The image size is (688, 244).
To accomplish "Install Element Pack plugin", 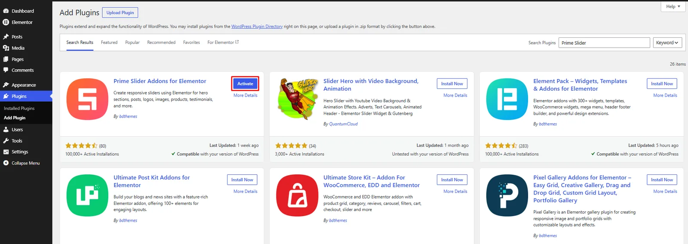I will coord(662,84).
